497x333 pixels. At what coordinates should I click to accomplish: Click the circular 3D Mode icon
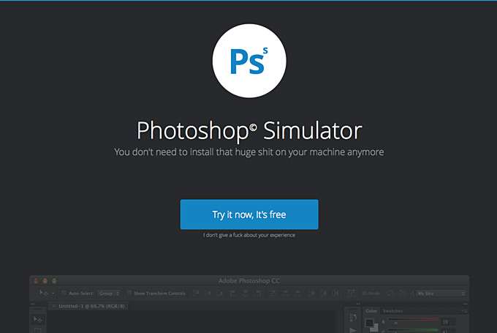[402, 293]
